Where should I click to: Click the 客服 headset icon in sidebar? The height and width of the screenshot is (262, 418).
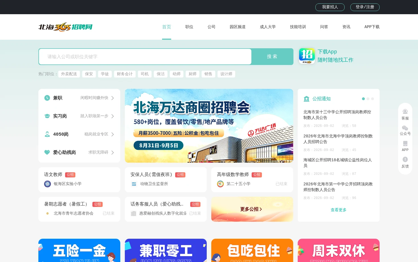405,112
